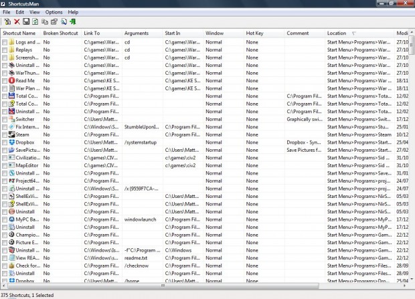
Task: Click the Copy Selected Items toolbar icon
Action: 45,21
